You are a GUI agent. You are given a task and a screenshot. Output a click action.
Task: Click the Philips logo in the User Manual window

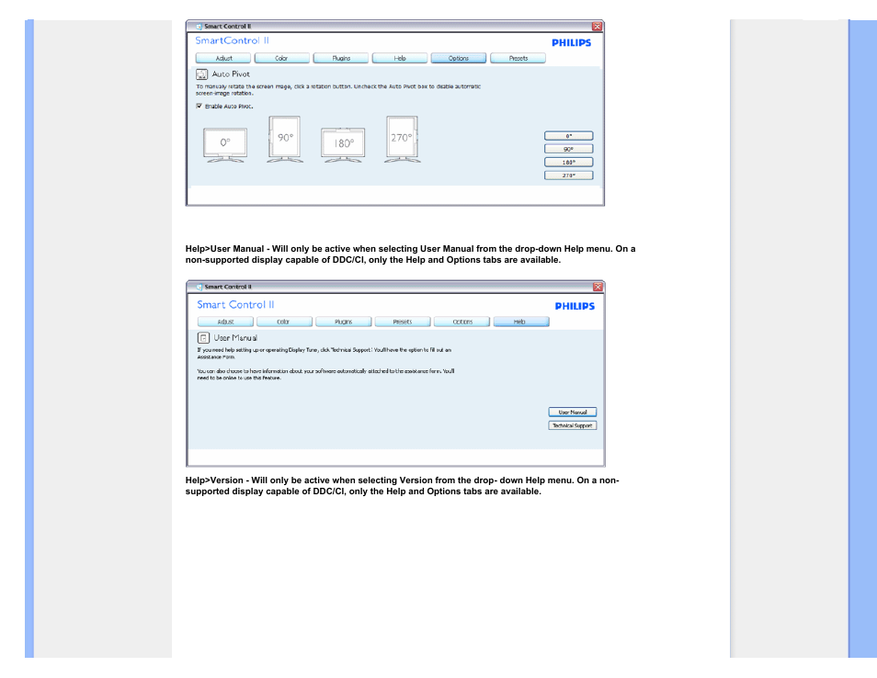click(575, 306)
